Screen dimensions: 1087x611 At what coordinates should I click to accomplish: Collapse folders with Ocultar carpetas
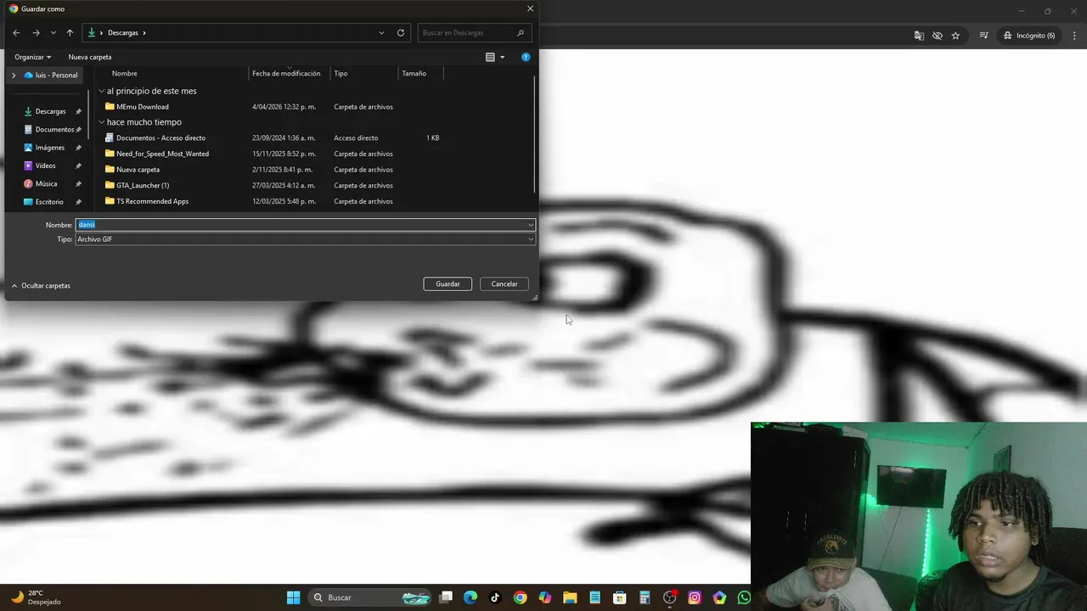(x=41, y=286)
